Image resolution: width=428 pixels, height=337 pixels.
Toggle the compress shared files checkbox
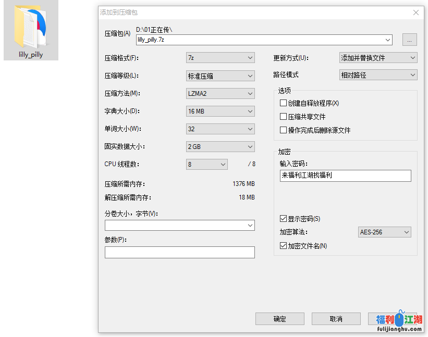284,117
